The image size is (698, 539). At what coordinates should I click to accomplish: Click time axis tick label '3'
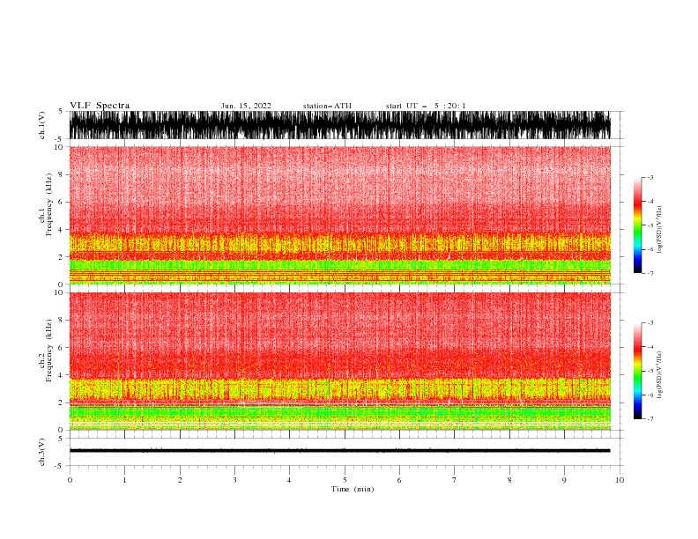pyautogui.click(x=234, y=480)
